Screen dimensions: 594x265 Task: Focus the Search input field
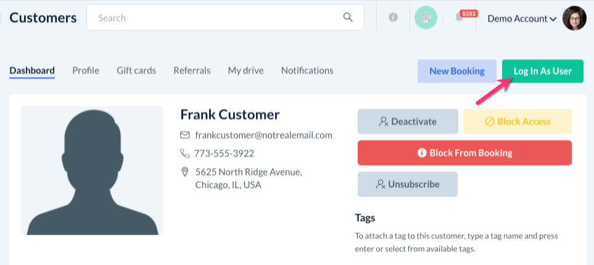coord(216,18)
